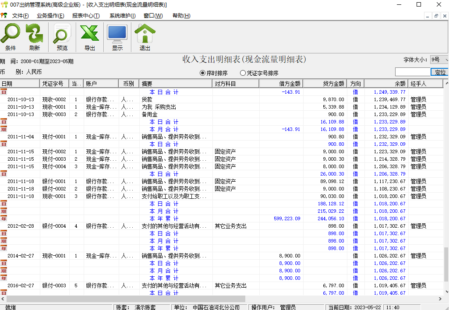Click the 余额 column header
This screenshot has height=310, width=449.
tap(385, 83)
